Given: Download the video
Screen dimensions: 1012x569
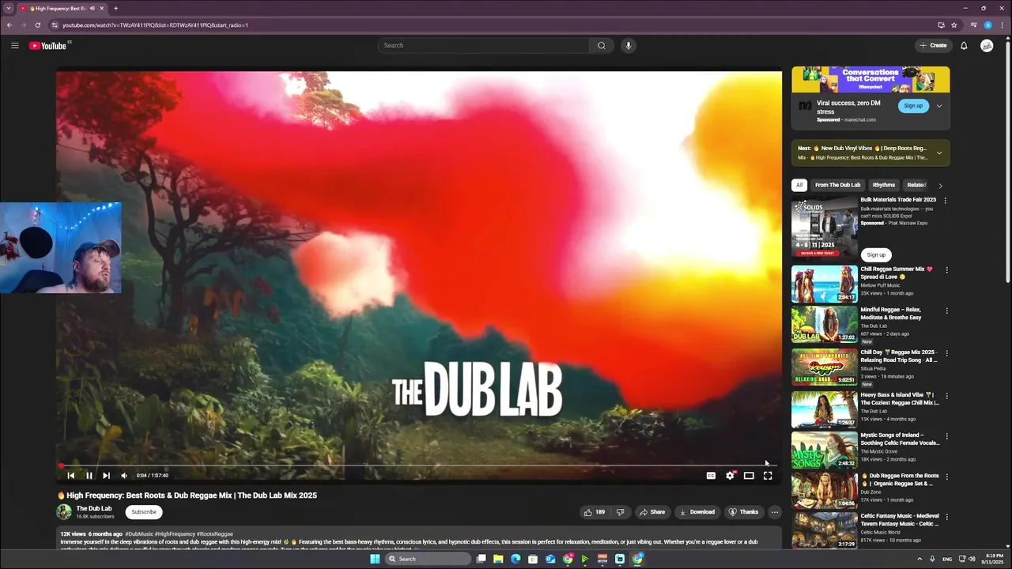Looking at the screenshot, I should coord(697,512).
